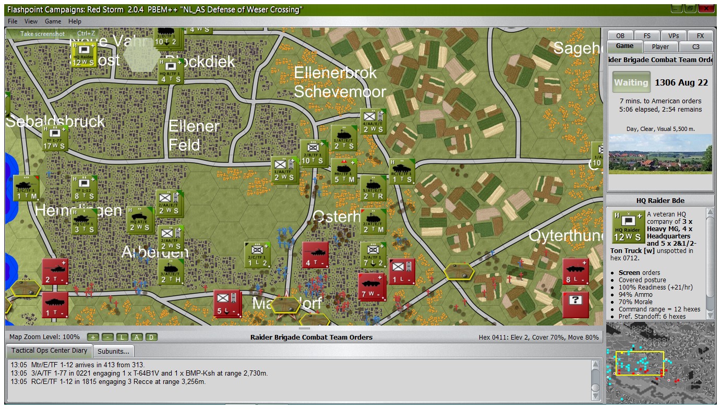Zoom in map with plus button
Viewport: 721px width, 409px height.
(x=92, y=337)
